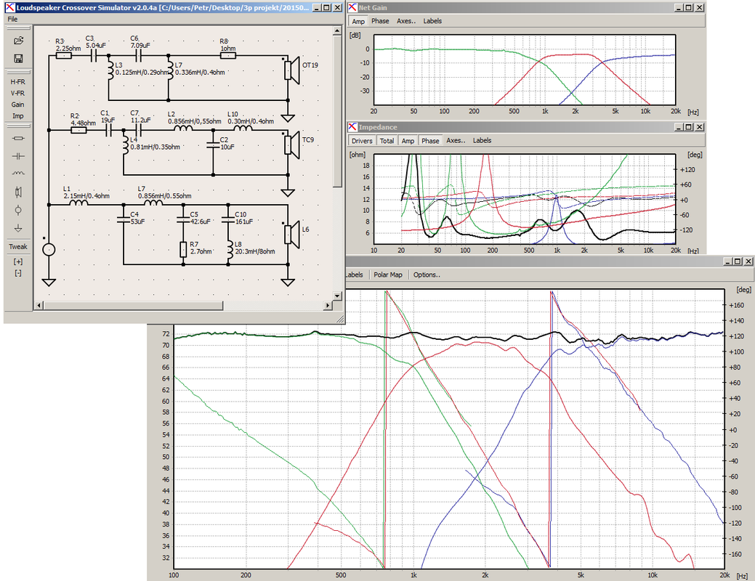The width and height of the screenshot is (755, 581).
Task: Open the File menu in Crossover Simulator
Action: [12, 20]
